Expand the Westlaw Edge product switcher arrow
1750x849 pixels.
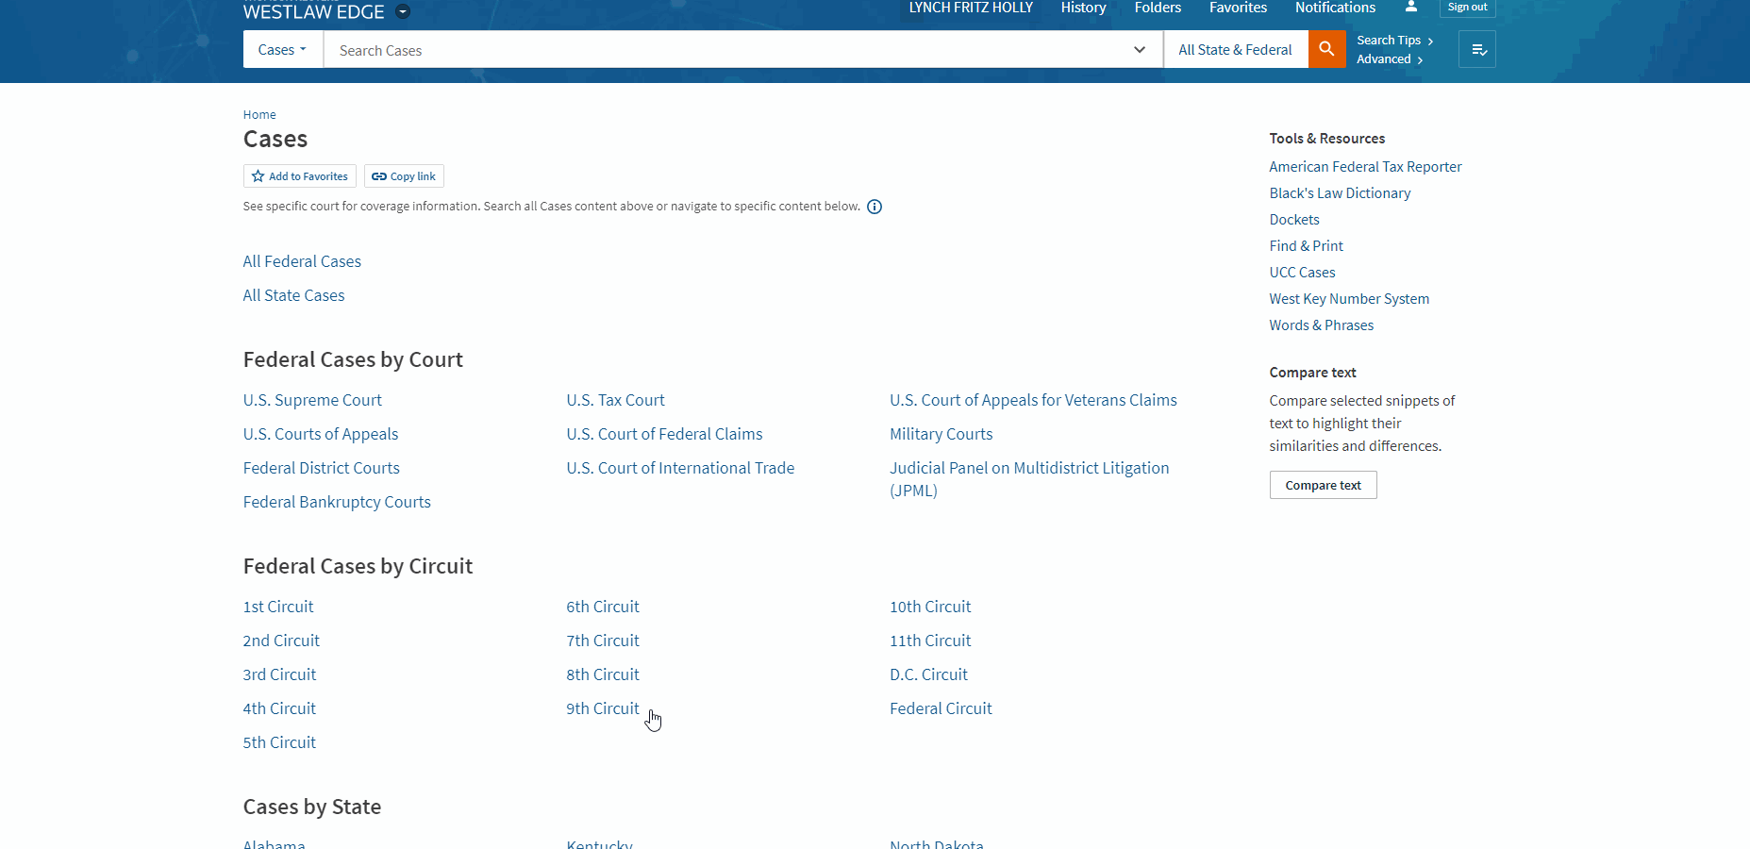click(x=403, y=12)
